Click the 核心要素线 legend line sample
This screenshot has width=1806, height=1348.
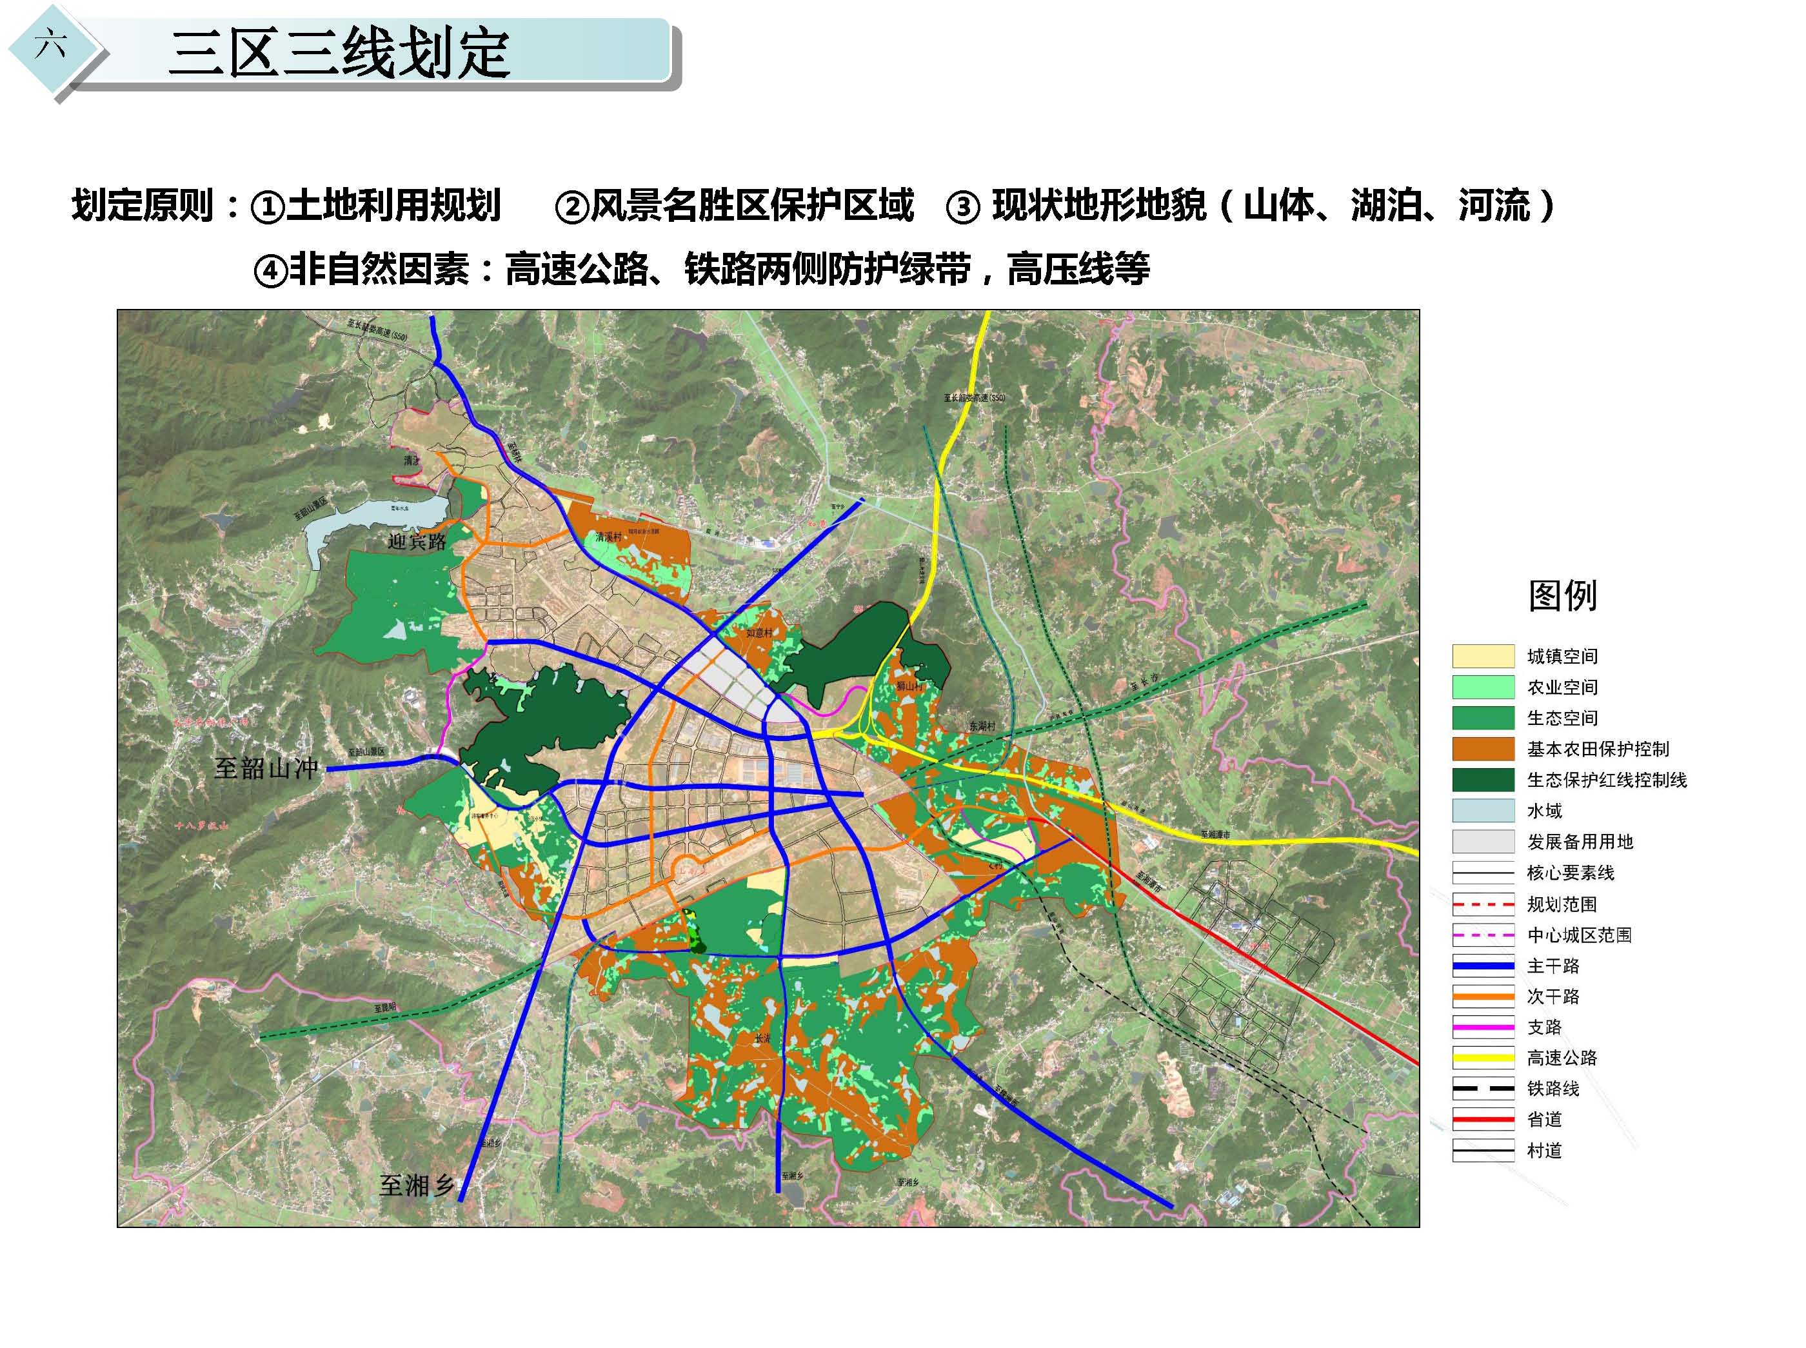1483,872
